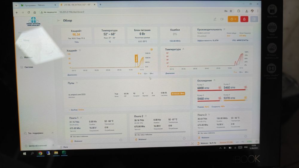This screenshot has width=299, height=168.
Task: Reload the browser page
Action: click(29, 12)
